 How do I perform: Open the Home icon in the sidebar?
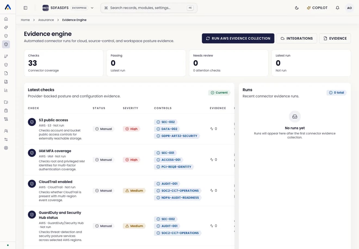[6, 19]
